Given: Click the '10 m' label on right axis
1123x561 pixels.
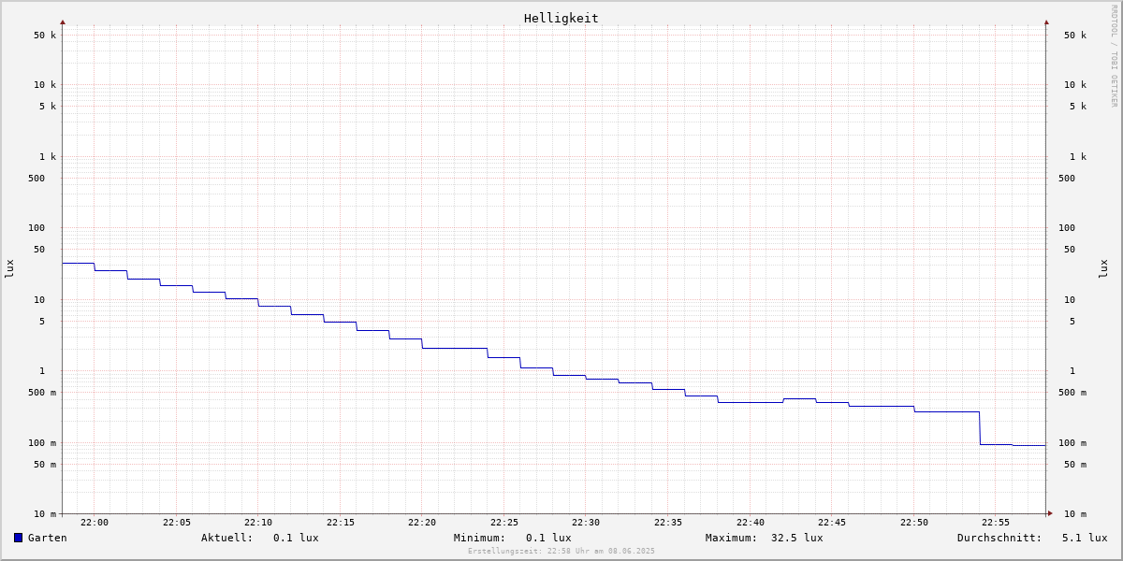Looking at the screenshot, I should coord(1075,514).
